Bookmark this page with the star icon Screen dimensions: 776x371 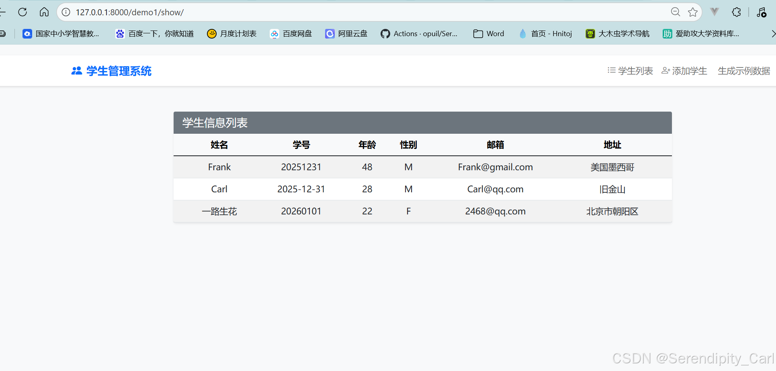(693, 12)
